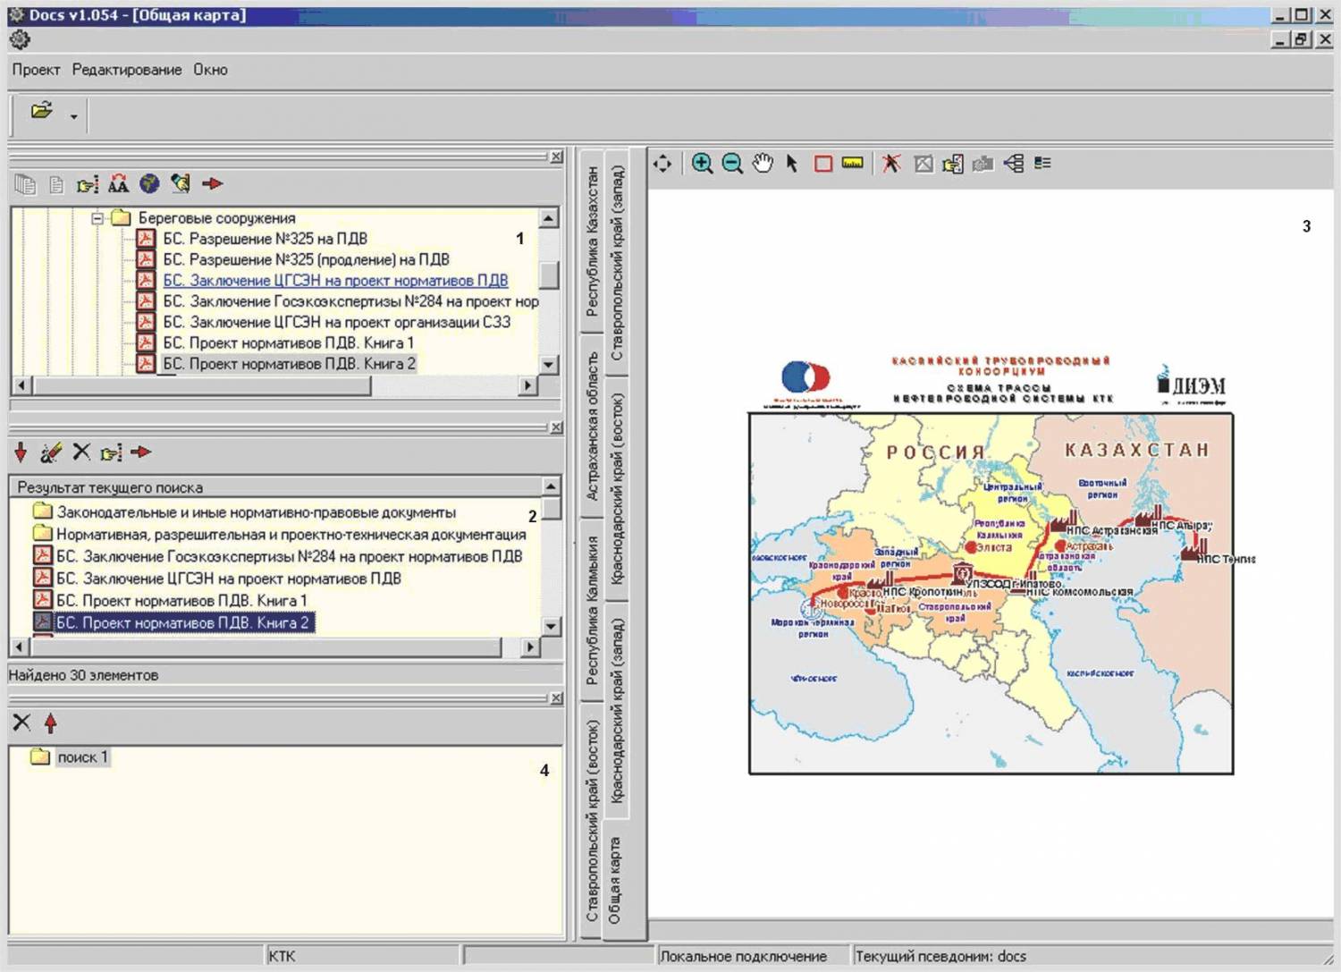Click the stacked-documents icon in tree toolbar
The width and height of the screenshot is (1341, 972).
[x=25, y=184]
